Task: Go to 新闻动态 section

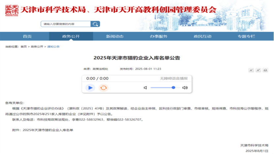Action: (115, 36)
